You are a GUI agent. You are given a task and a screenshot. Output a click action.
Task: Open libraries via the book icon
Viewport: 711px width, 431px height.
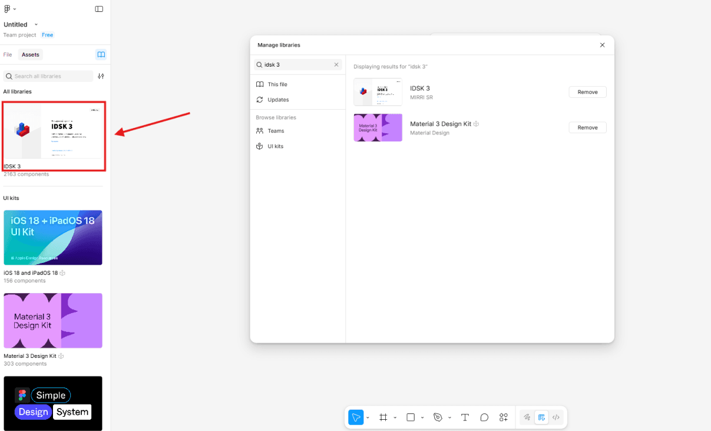click(x=101, y=55)
